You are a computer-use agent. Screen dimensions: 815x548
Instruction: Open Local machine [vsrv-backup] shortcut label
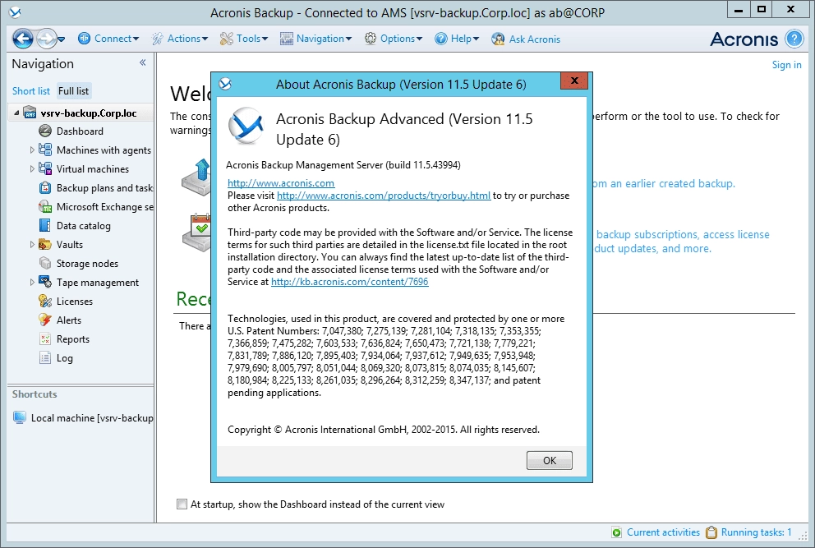coord(92,418)
